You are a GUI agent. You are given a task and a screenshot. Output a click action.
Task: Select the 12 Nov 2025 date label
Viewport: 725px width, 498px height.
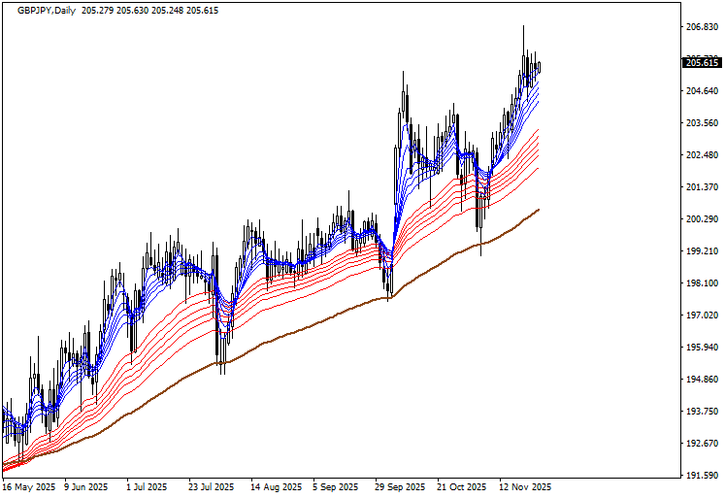[524, 487]
